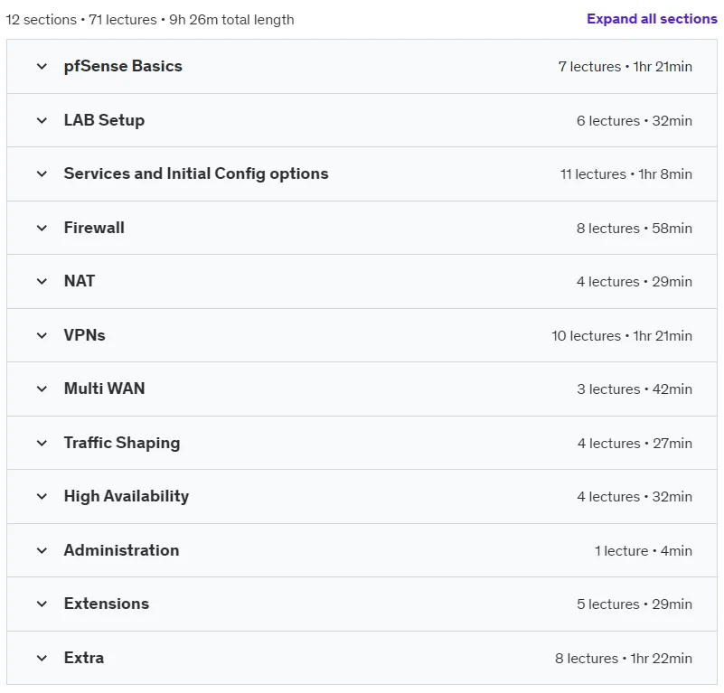The width and height of the screenshot is (724, 693).
Task: Click '7 lectures • 1hr 21min' text
Action: point(625,67)
